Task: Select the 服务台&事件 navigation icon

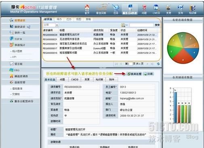Action: 130,9
